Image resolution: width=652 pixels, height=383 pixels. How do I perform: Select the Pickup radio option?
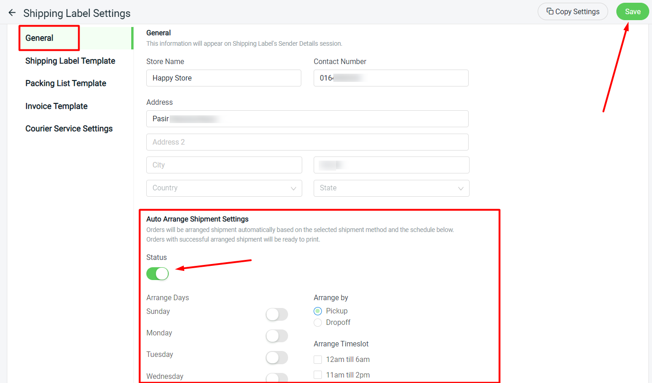pos(318,311)
